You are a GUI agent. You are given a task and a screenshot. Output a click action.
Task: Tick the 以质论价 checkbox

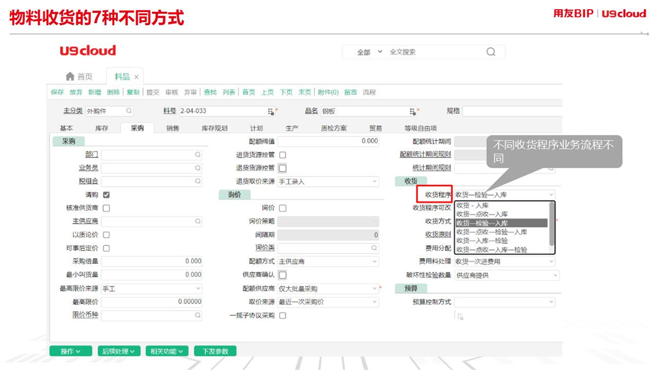click(x=106, y=235)
